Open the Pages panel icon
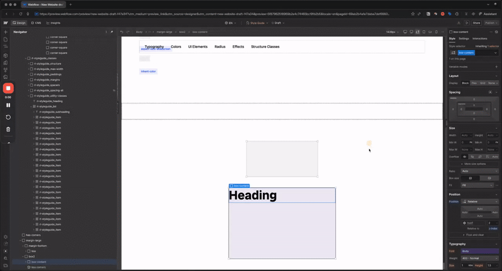 pyautogui.click(x=5, y=39)
